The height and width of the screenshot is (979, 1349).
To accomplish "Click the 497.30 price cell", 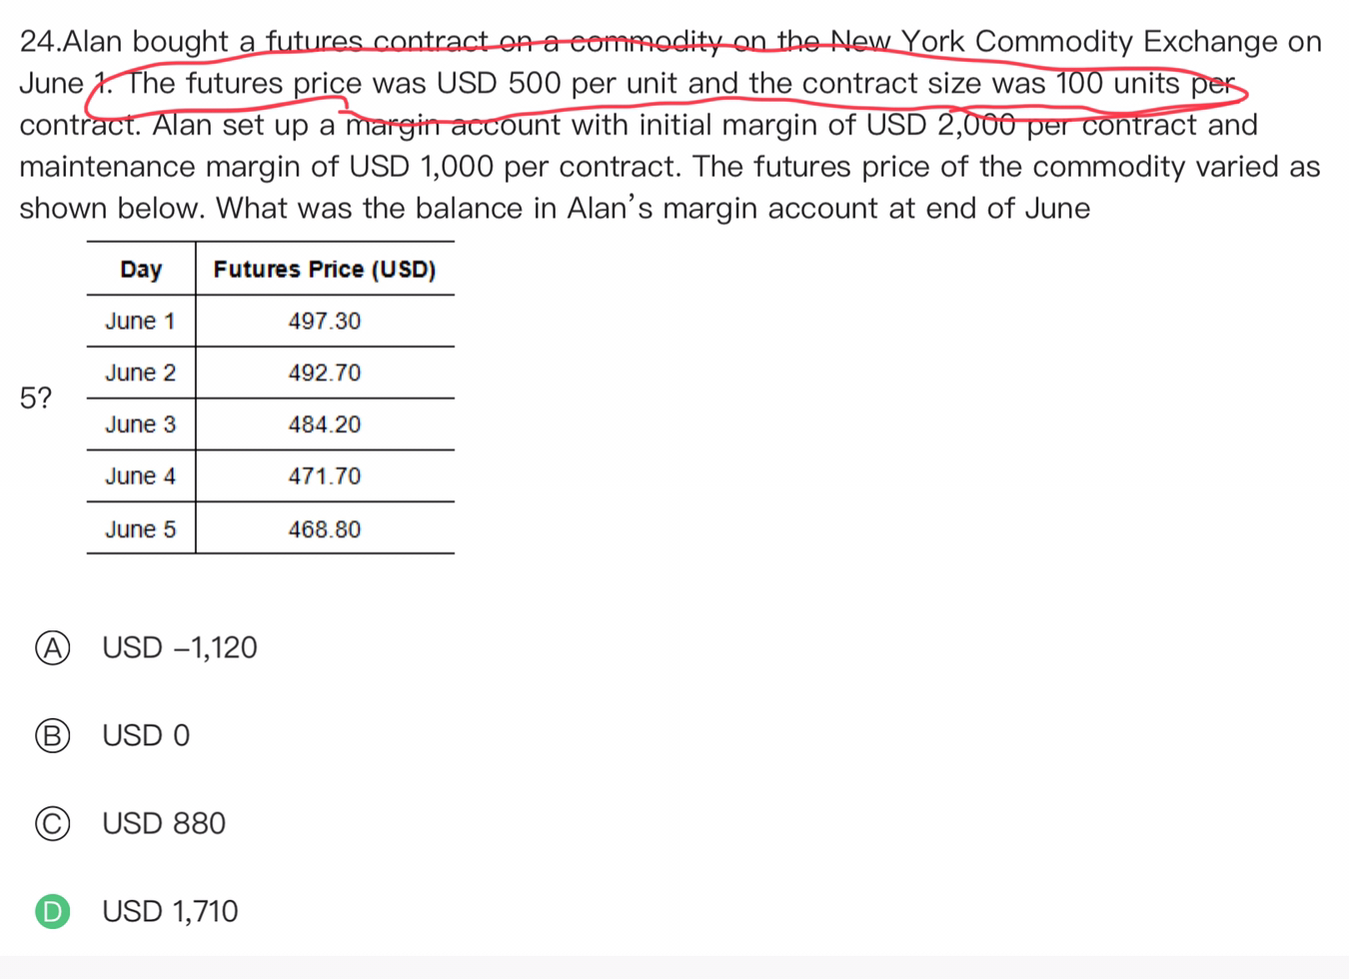I will point(325,322).
